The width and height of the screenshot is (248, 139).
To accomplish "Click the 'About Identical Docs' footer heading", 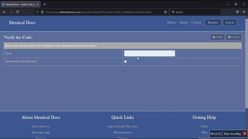I will 41,117.
